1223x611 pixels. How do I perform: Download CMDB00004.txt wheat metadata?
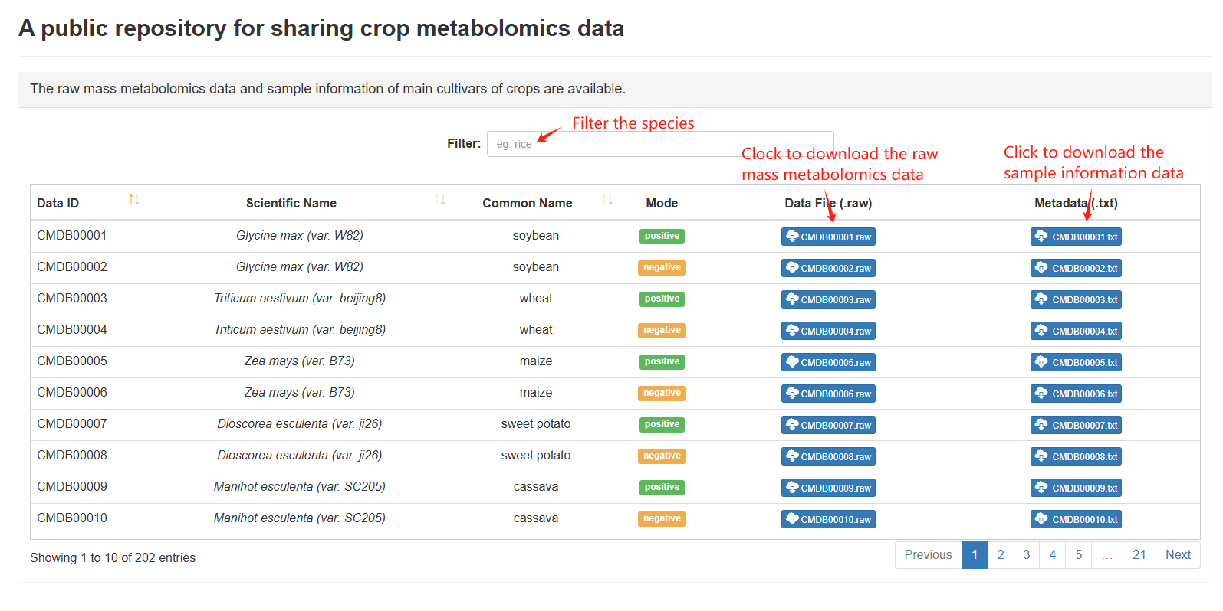(1076, 331)
